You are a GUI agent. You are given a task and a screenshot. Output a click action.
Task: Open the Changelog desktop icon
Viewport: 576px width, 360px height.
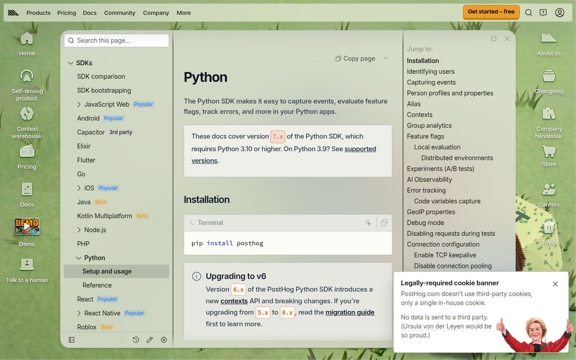pos(549,76)
